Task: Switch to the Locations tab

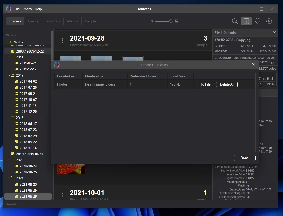Action: point(53,21)
